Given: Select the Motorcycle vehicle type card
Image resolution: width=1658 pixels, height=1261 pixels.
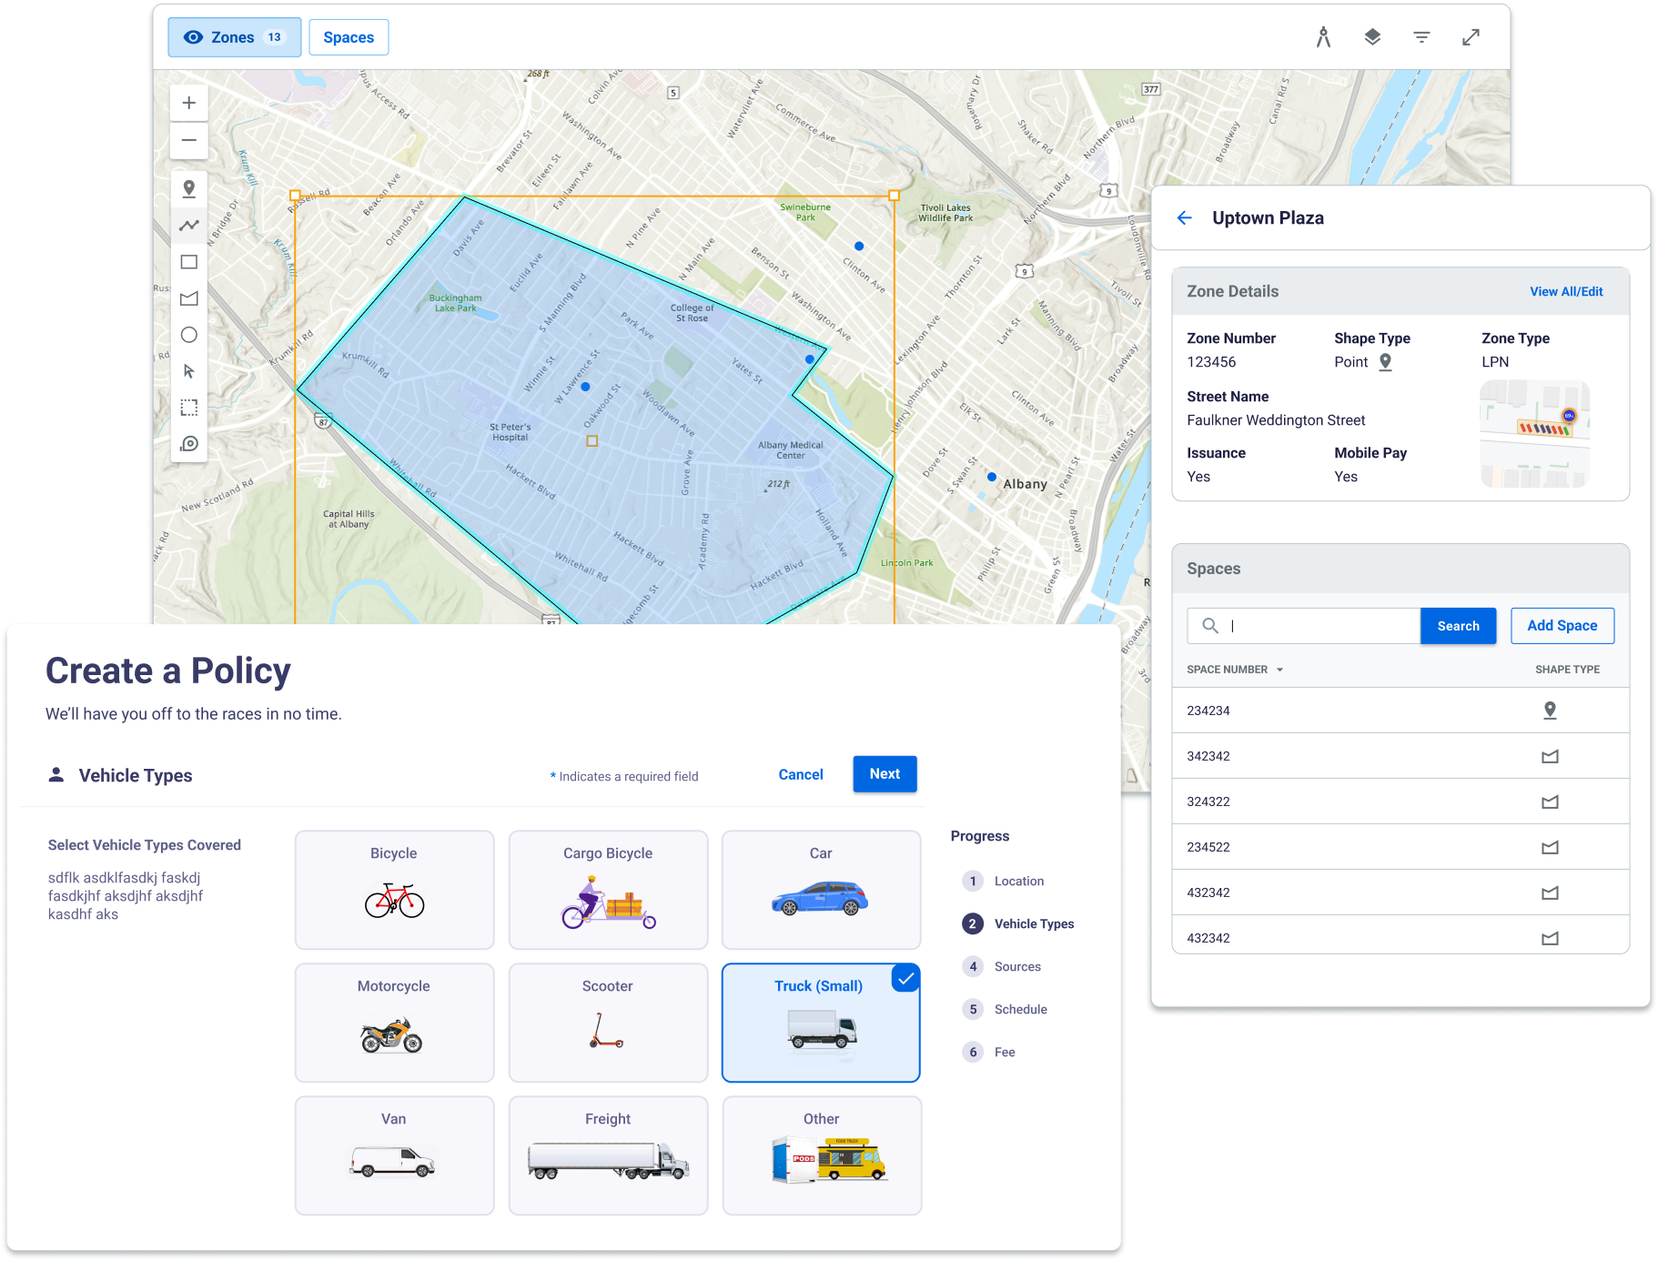Looking at the screenshot, I should pyautogui.click(x=394, y=1023).
